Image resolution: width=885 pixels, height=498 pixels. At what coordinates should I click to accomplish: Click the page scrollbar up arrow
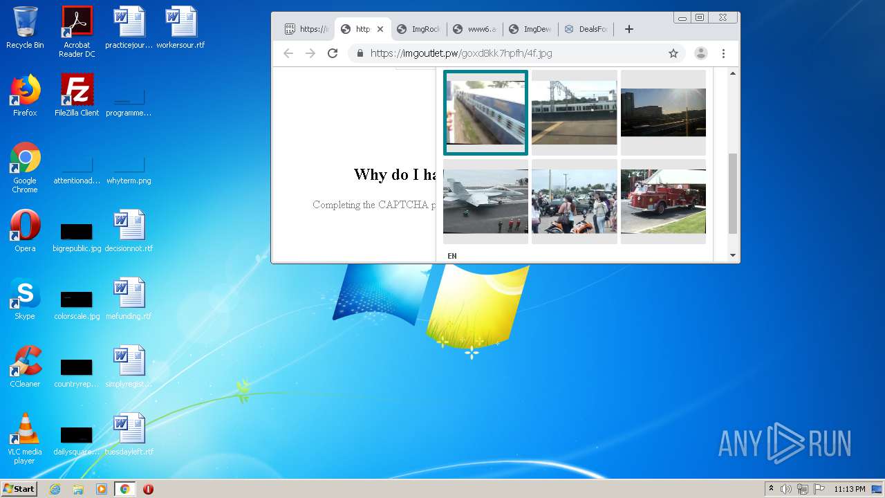[x=733, y=73]
